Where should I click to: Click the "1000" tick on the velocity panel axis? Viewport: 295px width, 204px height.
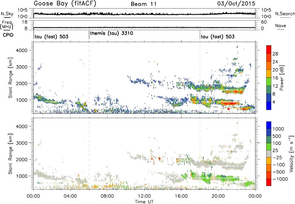click(x=22, y=176)
